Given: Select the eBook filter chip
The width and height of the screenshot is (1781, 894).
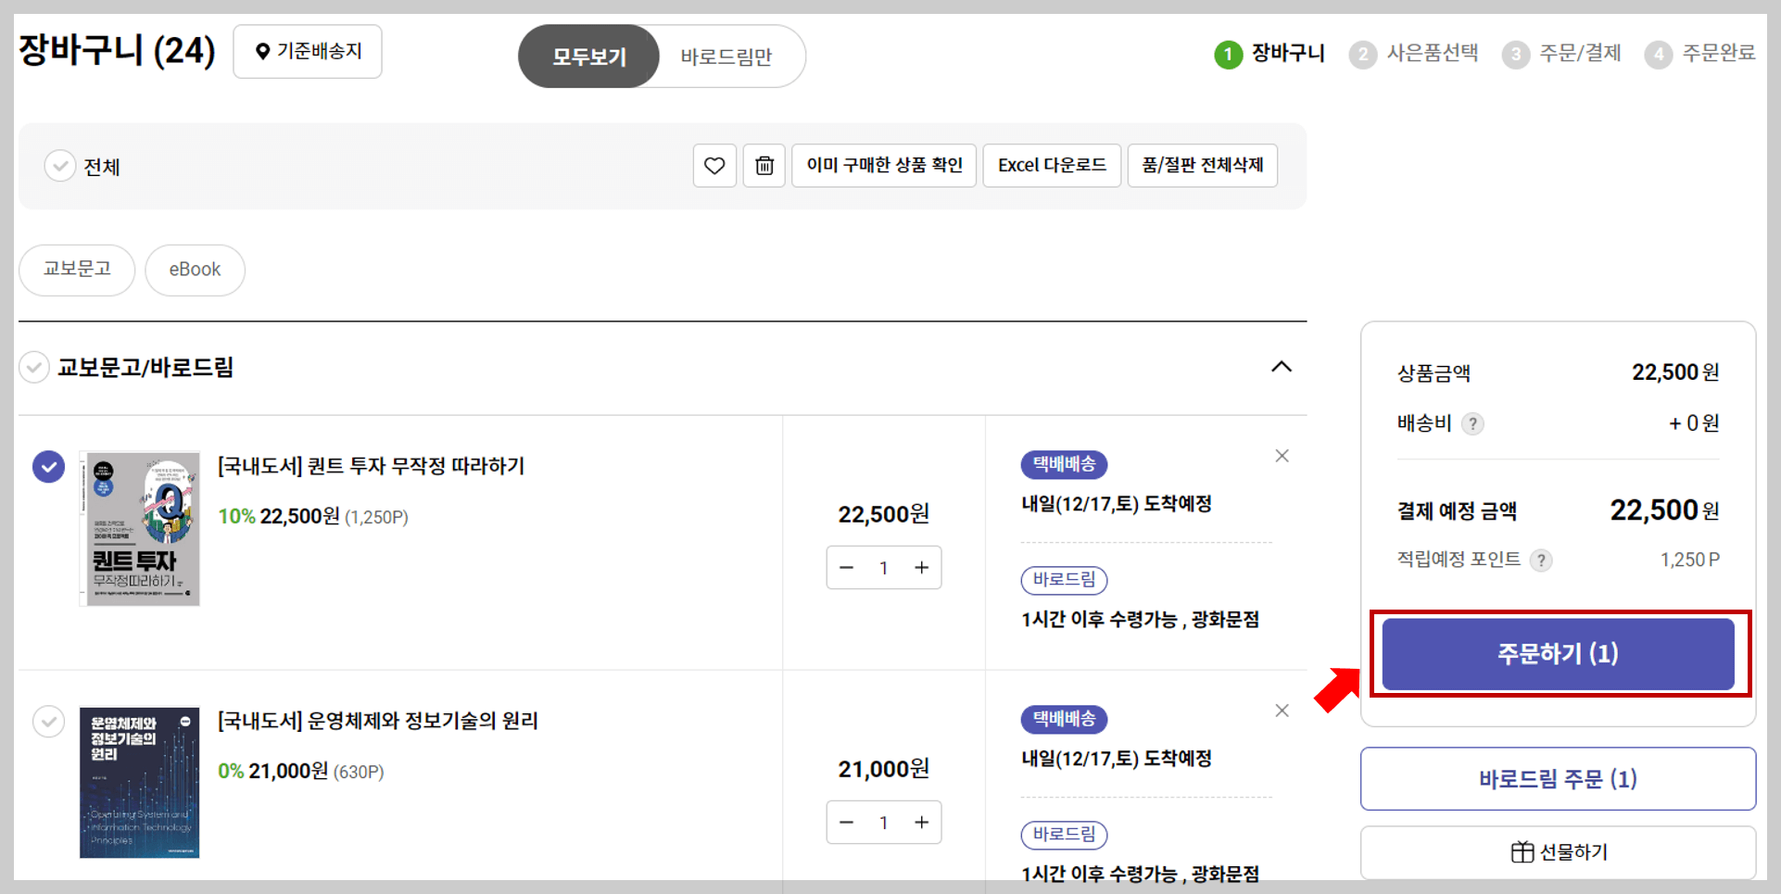Looking at the screenshot, I should (x=195, y=270).
